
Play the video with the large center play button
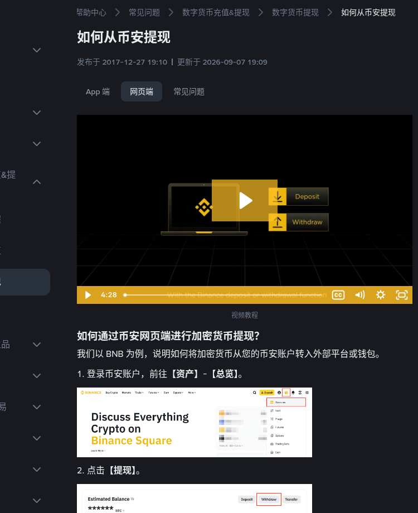point(245,200)
